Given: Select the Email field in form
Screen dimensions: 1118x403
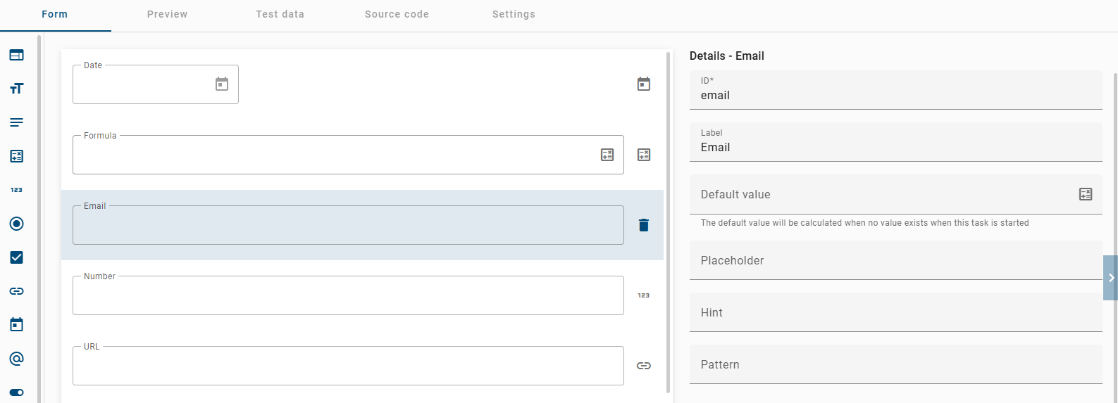Looking at the screenshot, I should click(x=348, y=225).
